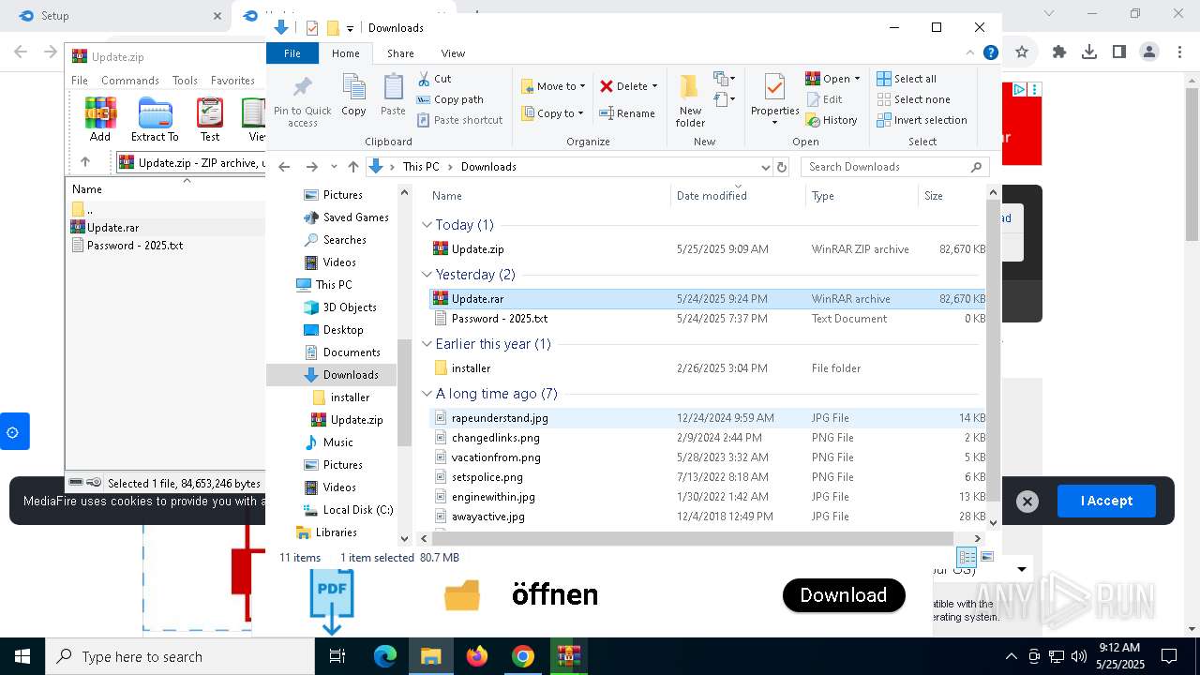Switch to details view in status bar
1200x675 pixels.
pyautogui.click(x=967, y=557)
